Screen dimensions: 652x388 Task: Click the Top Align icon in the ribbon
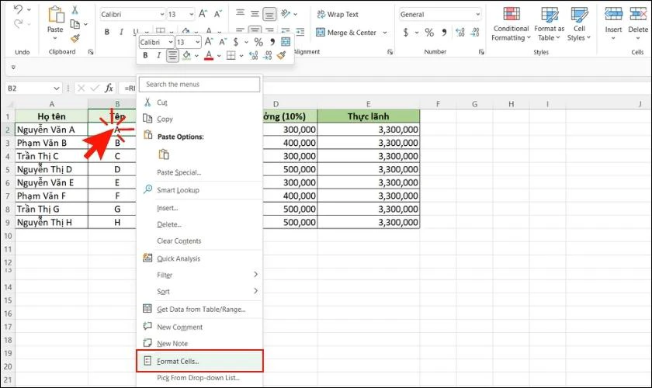240,13
